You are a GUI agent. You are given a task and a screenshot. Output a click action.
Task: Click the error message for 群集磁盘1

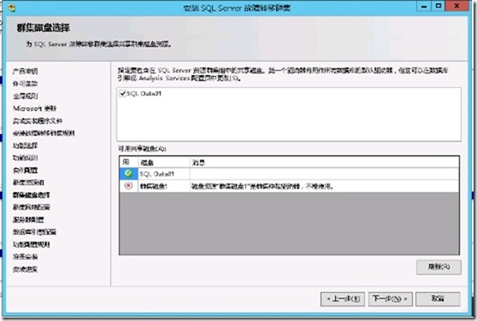(262, 186)
